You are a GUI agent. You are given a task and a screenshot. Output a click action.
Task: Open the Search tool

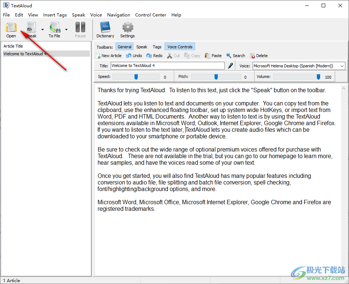coord(236,56)
